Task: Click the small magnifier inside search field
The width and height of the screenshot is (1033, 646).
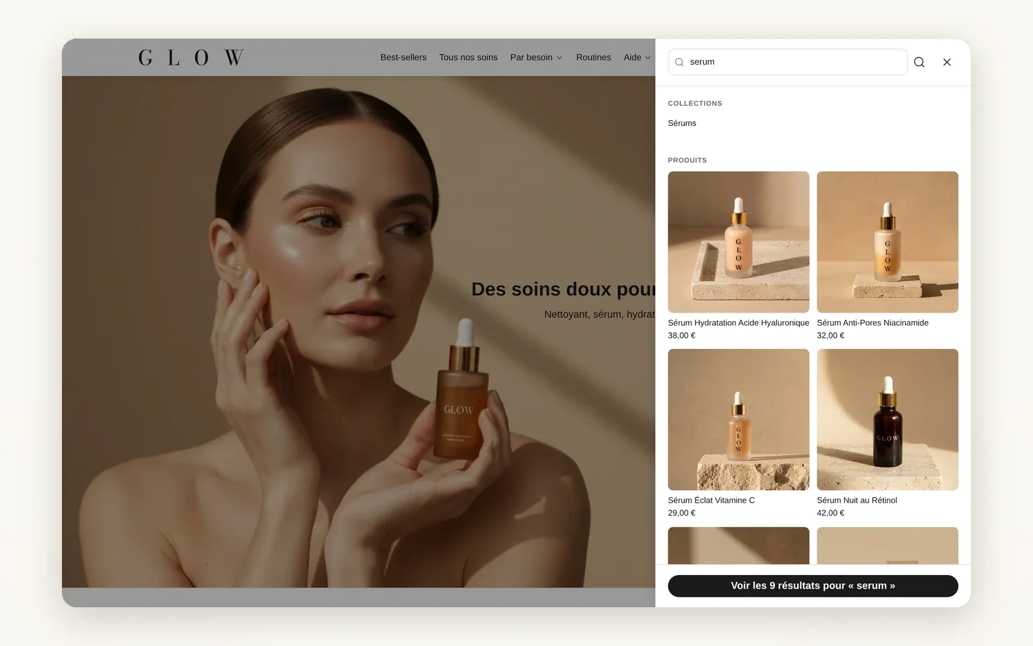Action: [679, 62]
